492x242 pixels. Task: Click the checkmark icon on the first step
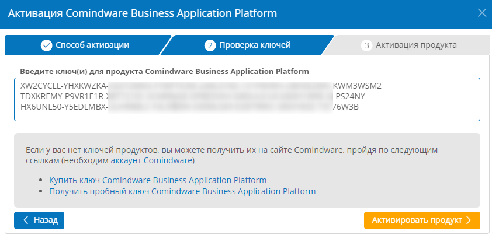[x=46, y=45]
